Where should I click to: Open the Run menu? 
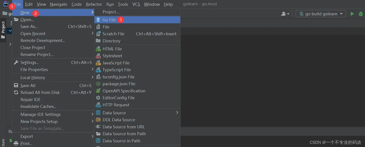110,4
